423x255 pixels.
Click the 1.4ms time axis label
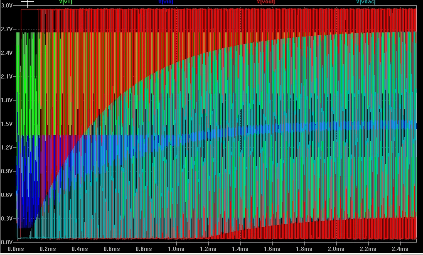pyautogui.click(x=240, y=249)
